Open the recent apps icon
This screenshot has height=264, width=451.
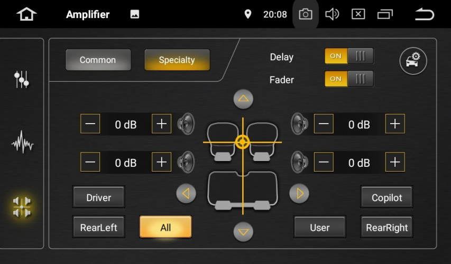(x=385, y=14)
